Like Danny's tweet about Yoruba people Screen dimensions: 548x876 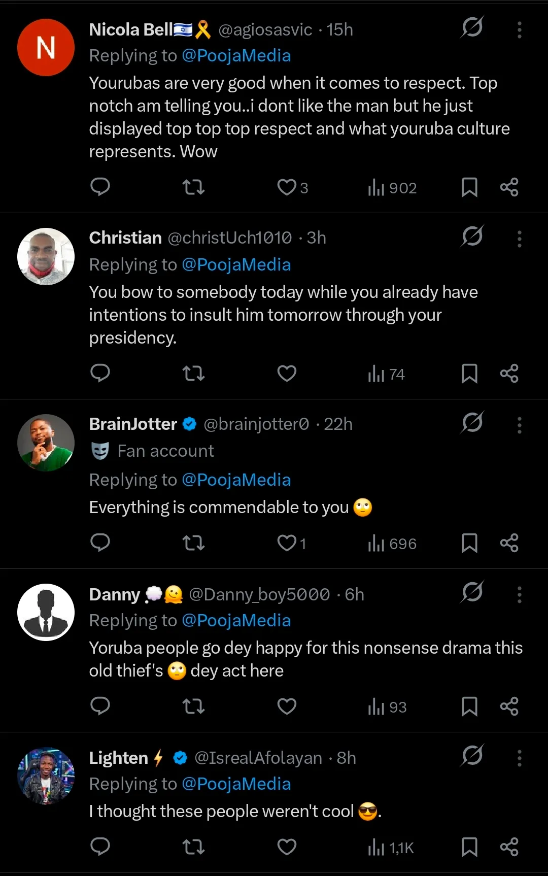pyautogui.click(x=287, y=706)
